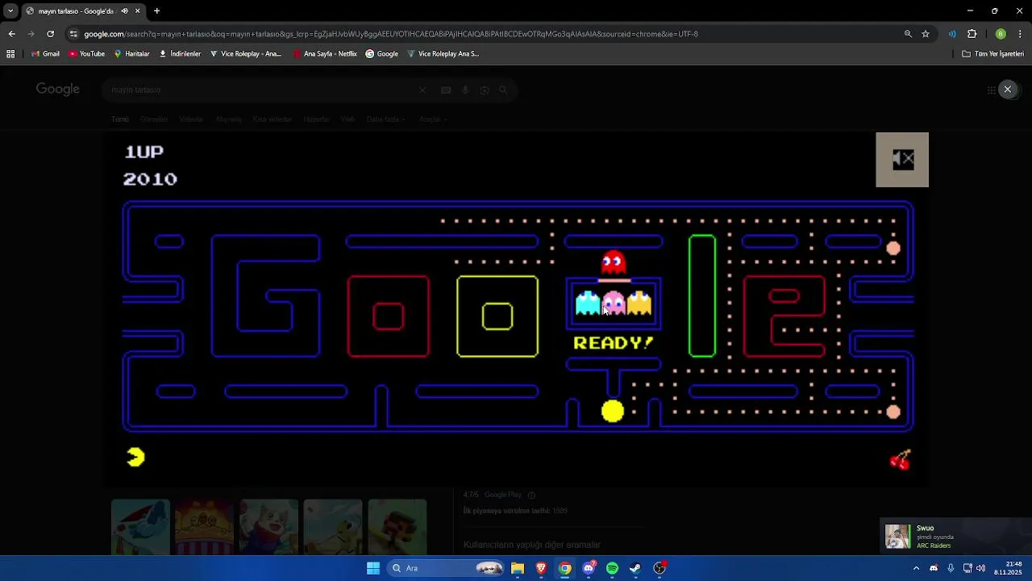Open the İndirilenler bookmark
Viewport: 1032px width, 581px height.
pos(180,54)
